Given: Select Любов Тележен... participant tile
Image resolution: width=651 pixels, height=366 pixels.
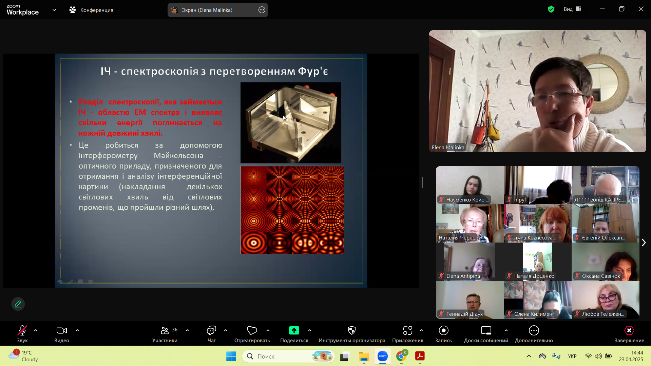Looking at the screenshot, I should coord(606,300).
